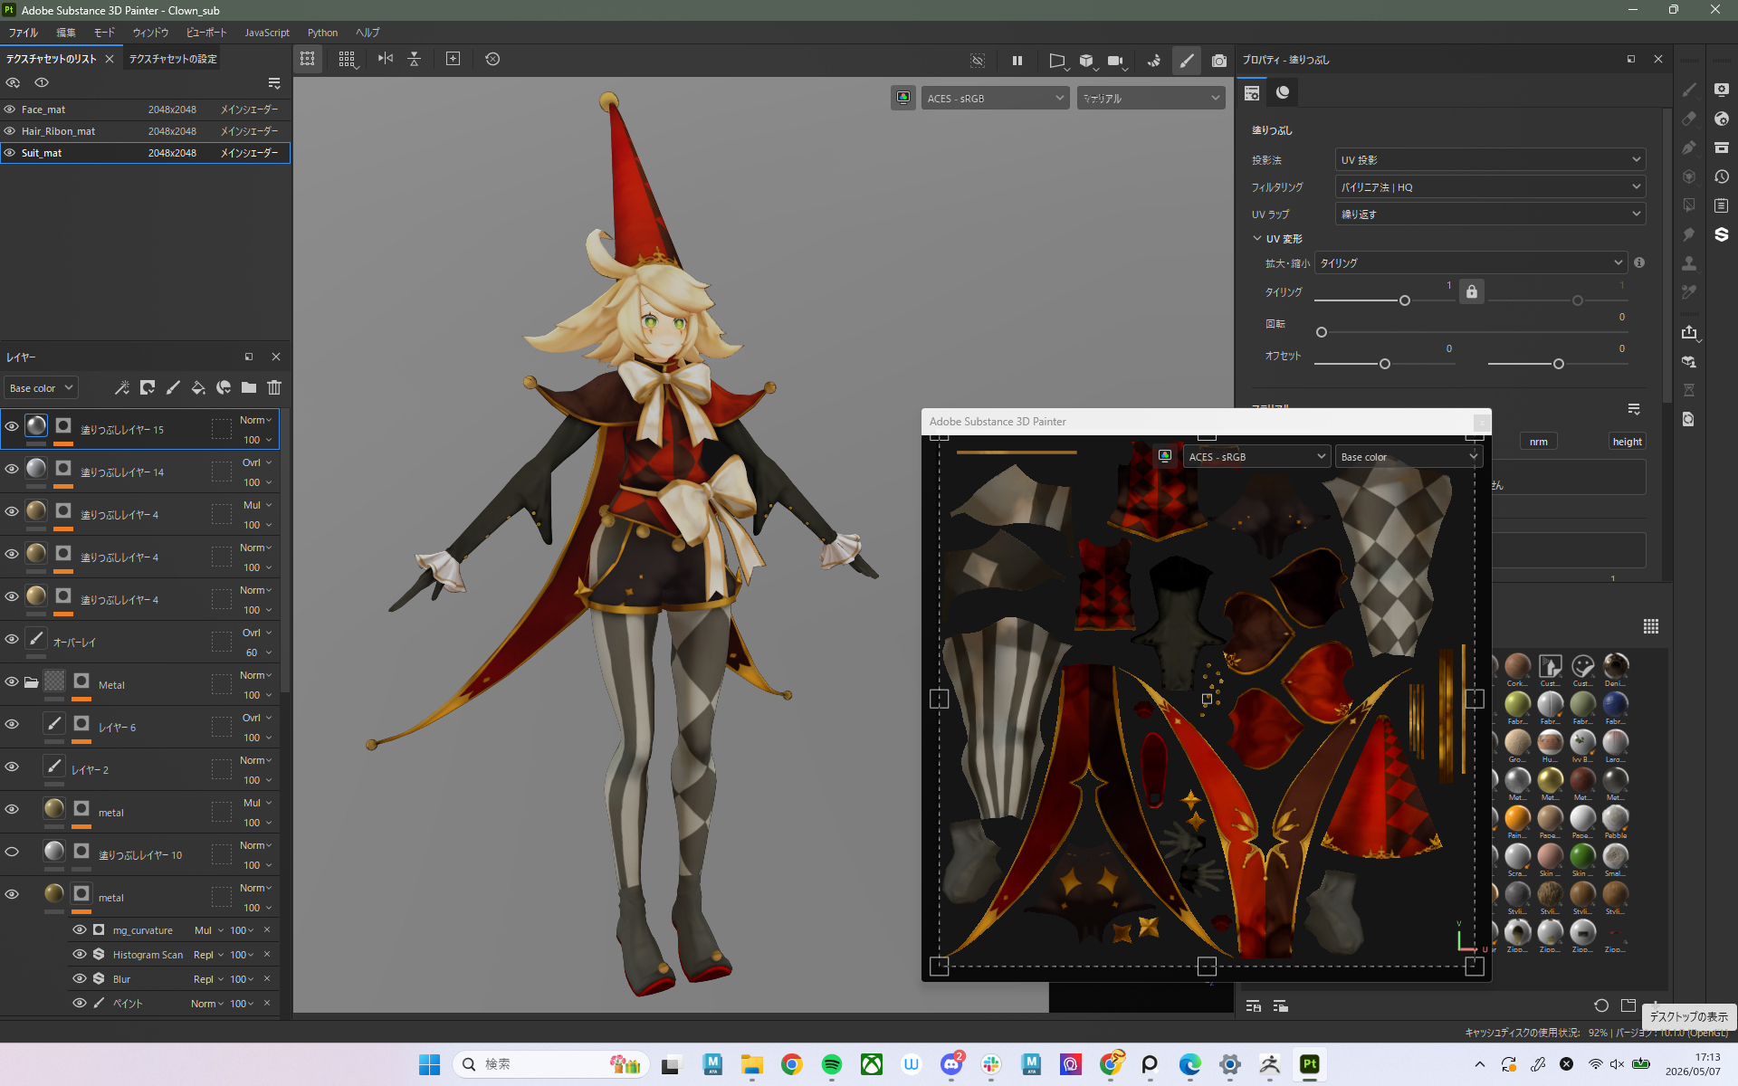Open the ACES - sRGB dropdown in 3D viewport
This screenshot has width=1738, height=1086.
(x=995, y=98)
